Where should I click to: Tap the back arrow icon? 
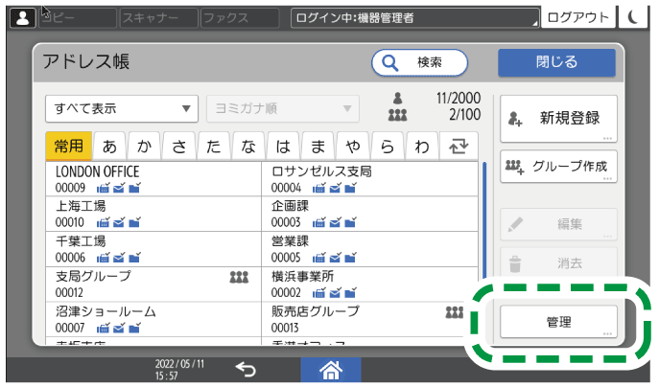click(246, 370)
